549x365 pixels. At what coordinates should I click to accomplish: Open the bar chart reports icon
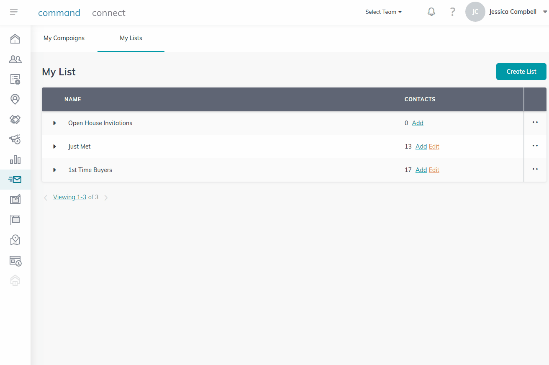coord(15,159)
